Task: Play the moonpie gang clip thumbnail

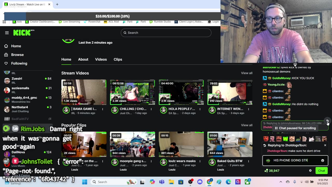Action: click(133, 144)
